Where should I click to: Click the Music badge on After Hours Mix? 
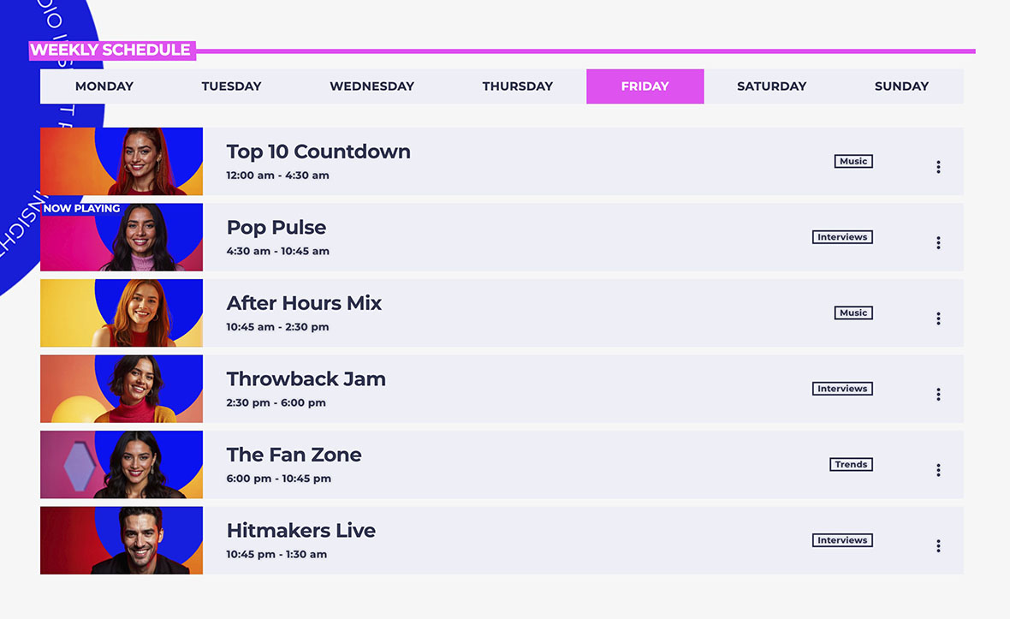853,312
